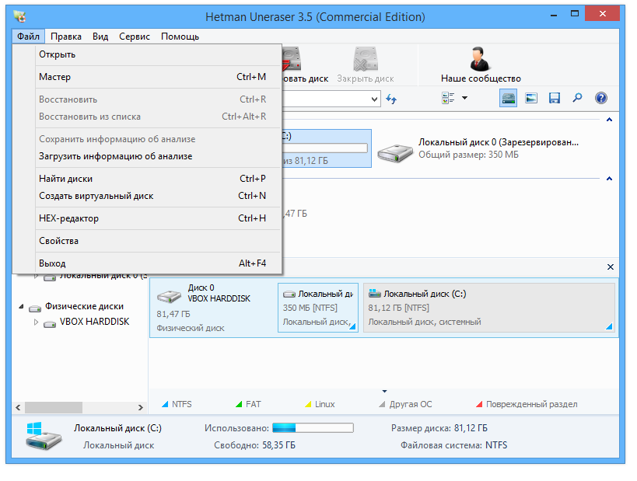Screen dimensions: 637x481
Task: Click the tree scrollbar left arrow
Action: pos(18,407)
